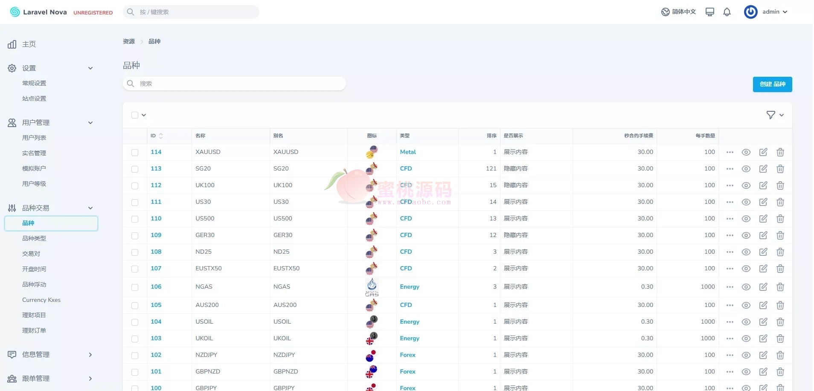Image resolution: width=814 pixels, height=391 pixels.
Task: Open the admin user dropdown
Action: click(767, 12)
